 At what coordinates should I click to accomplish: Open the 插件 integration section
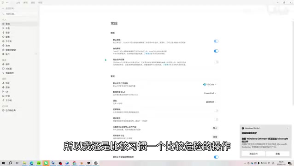coord(7,64)
